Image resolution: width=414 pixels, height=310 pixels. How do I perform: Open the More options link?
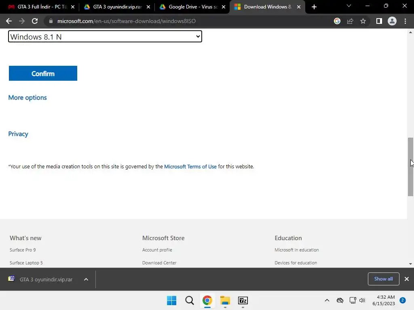(27, 98)
